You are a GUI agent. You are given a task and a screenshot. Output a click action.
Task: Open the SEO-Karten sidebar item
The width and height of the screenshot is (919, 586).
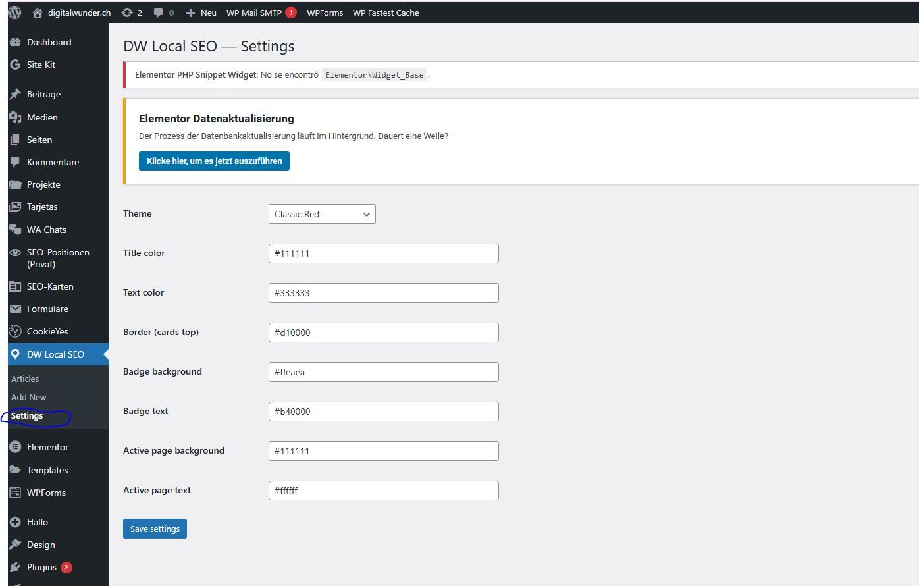[x=50, y=286]
